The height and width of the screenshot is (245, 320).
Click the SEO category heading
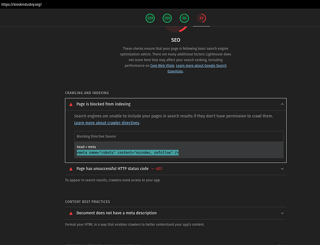176,40
